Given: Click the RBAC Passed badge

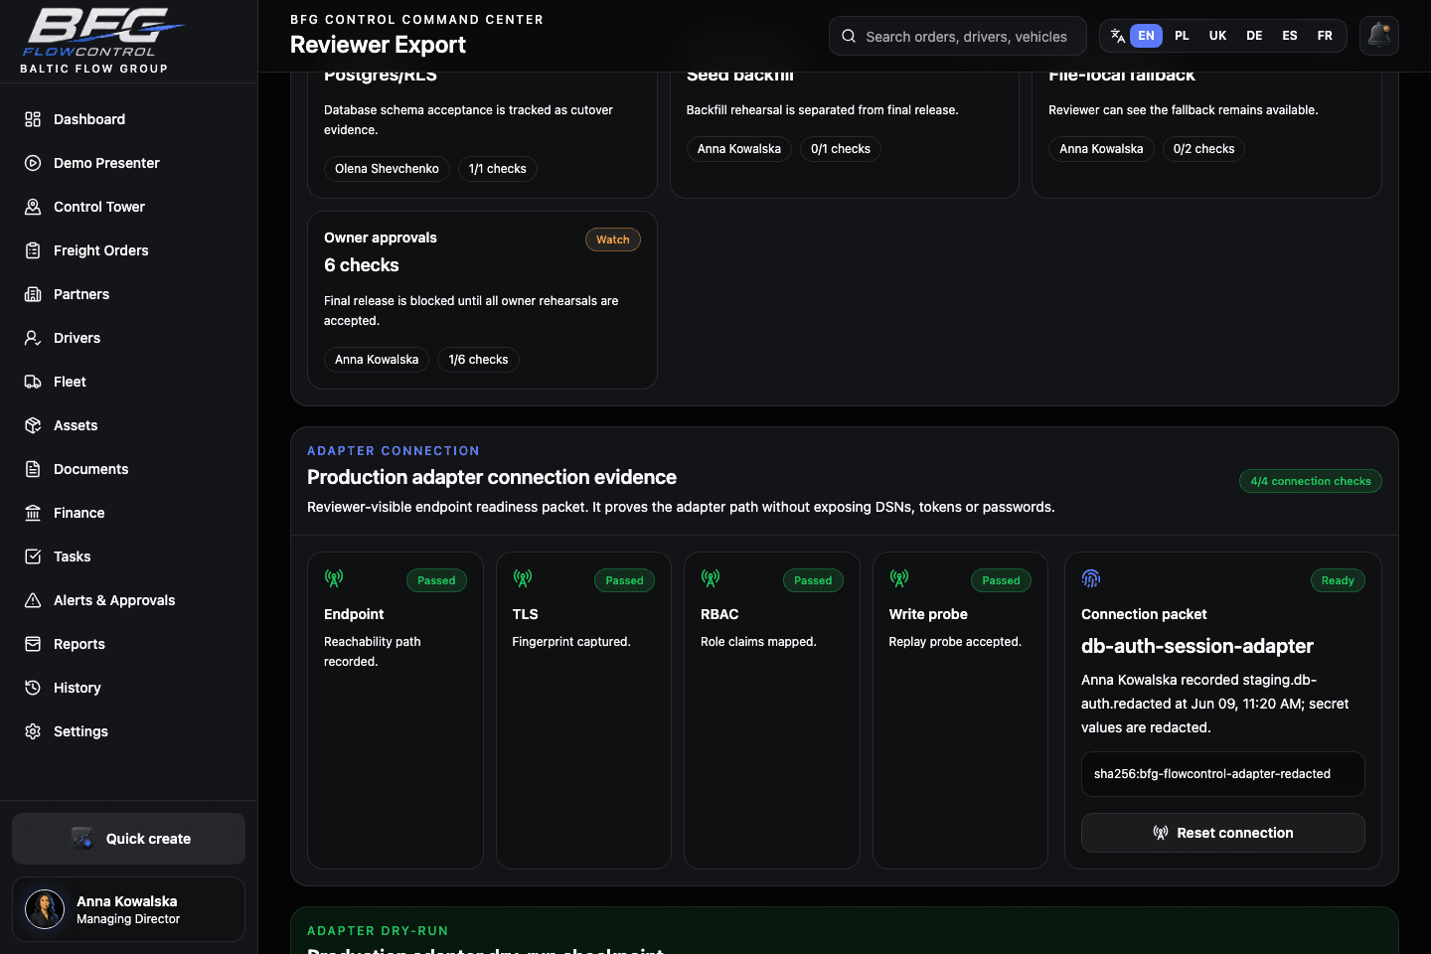Looking at the screenshot, I should point(813,580).
